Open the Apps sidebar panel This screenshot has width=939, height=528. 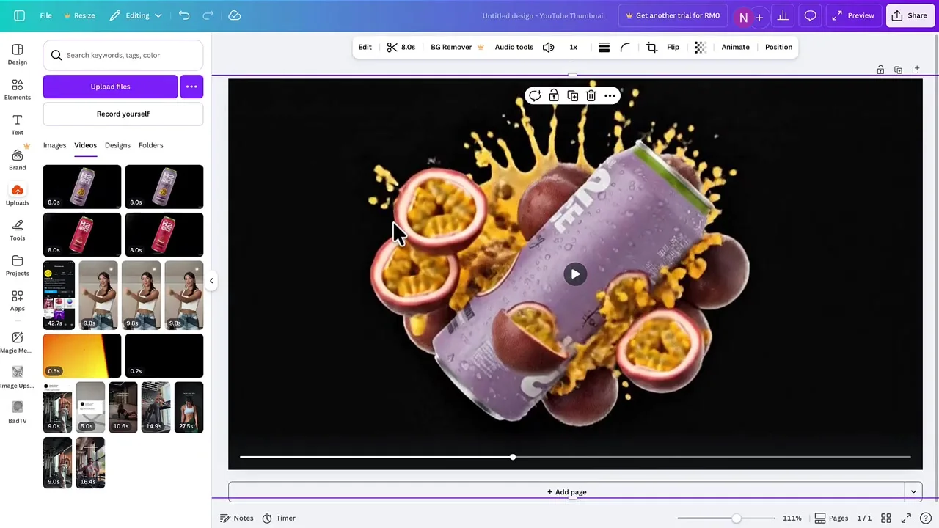pyautogui.click(x=18, y=300)
